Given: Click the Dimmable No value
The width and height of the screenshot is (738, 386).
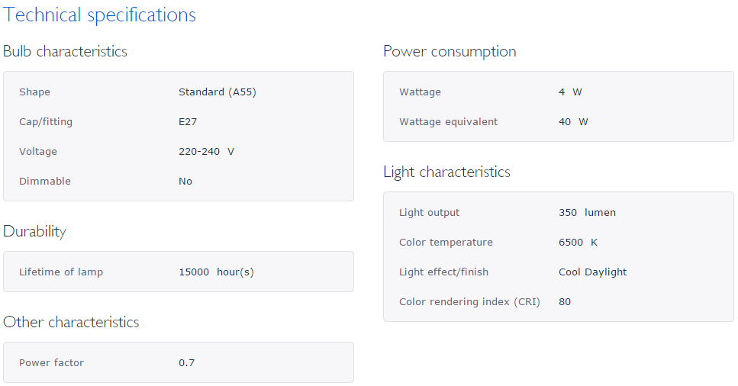Looking at the screenshot, I should (x=185, y=182).
